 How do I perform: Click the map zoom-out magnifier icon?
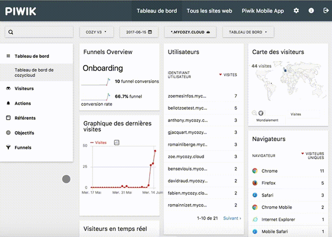(x=254, y=113)
